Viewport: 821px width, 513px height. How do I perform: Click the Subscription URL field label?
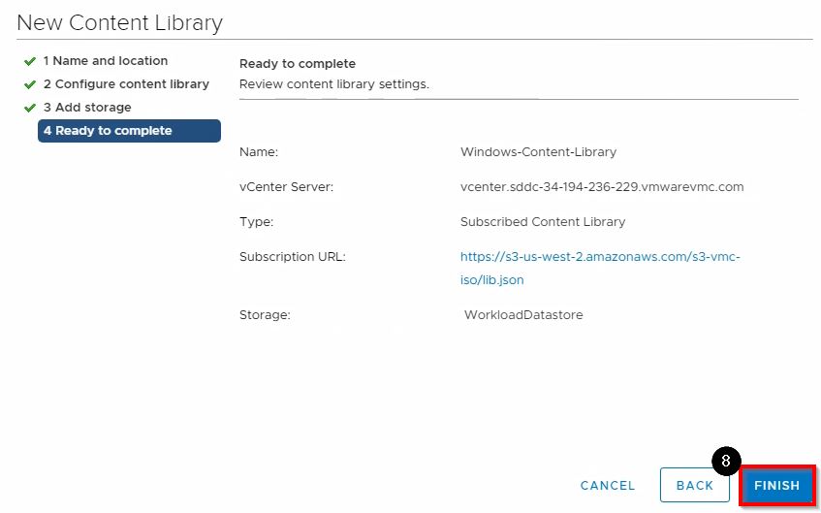pyautogui.click(x=293, y=257)
